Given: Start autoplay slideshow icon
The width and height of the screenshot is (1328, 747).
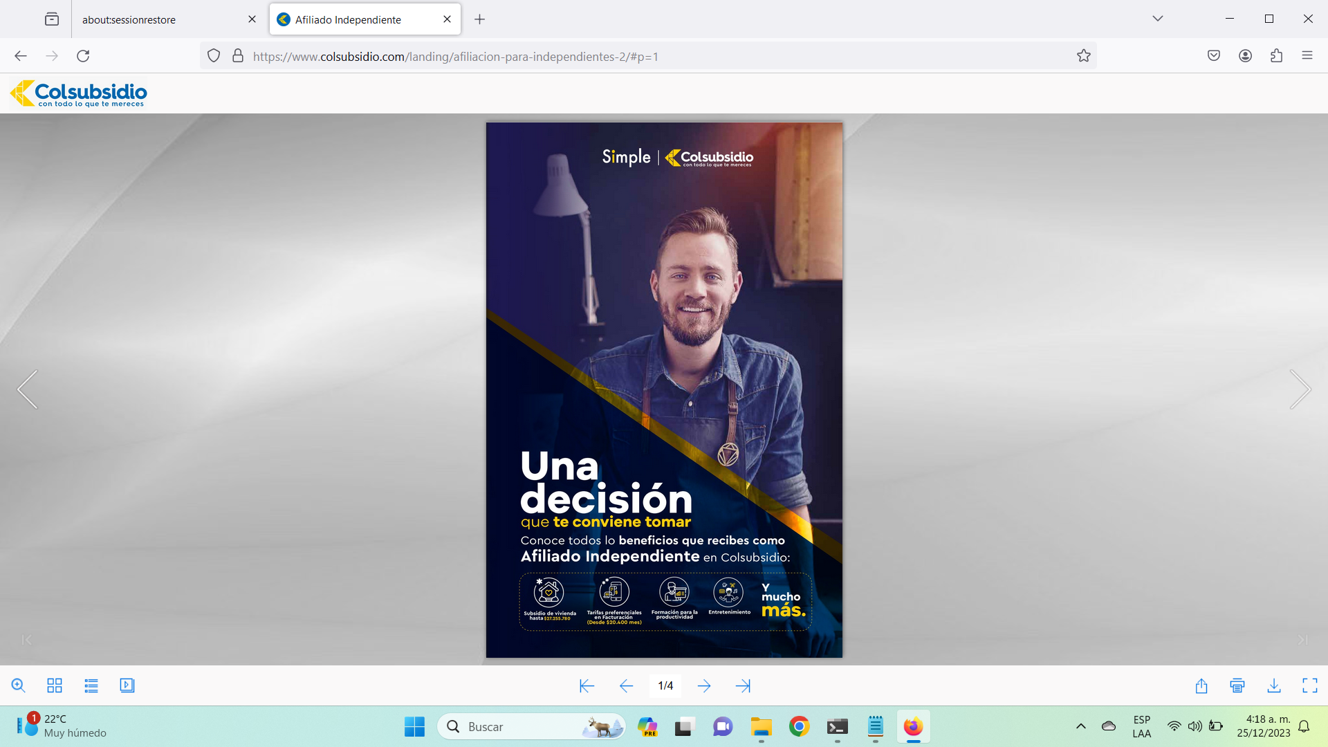Looking at the screenshot, I should 127,685.
